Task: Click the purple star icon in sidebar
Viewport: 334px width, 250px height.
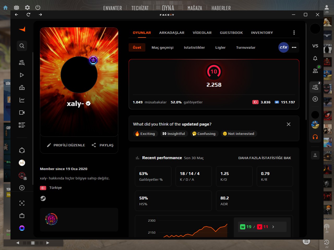Action: [x=22, y=228]
